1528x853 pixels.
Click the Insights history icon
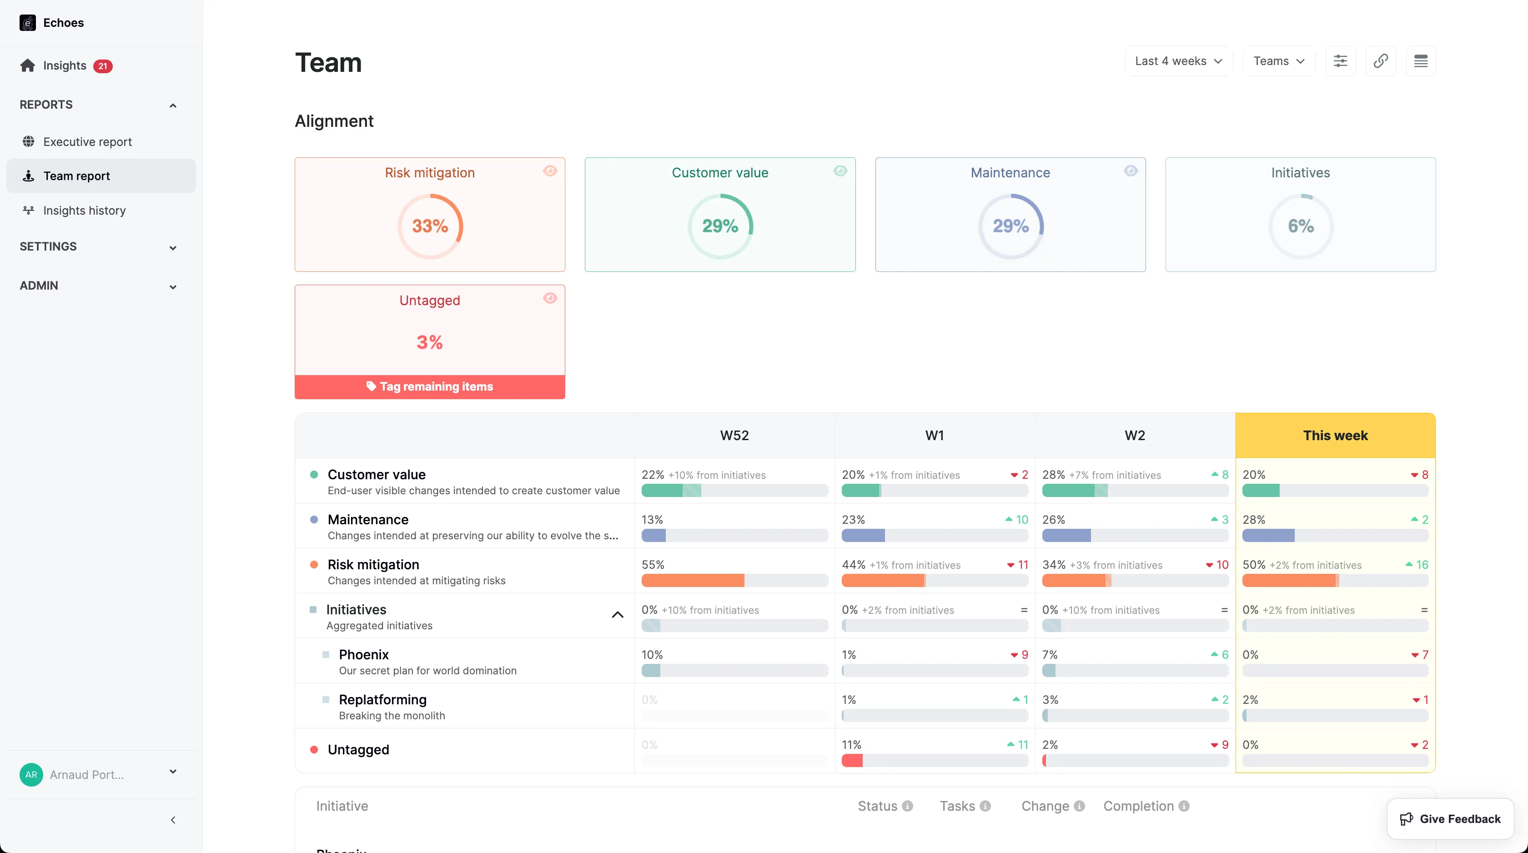[x=28, y=210]
